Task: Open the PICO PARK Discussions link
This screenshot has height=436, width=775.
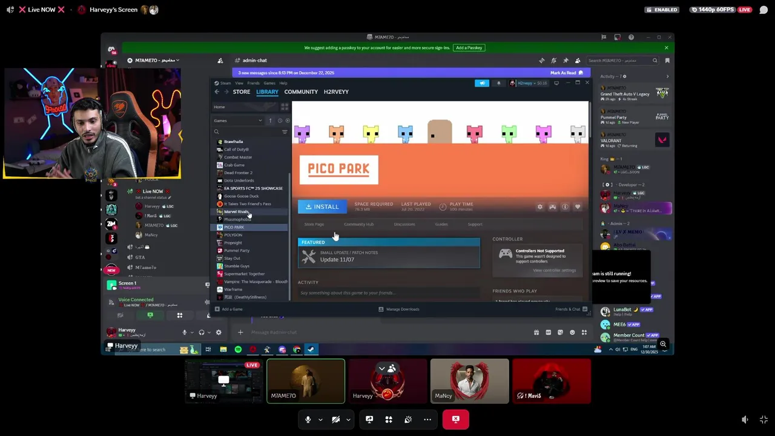Action: [x=404, y=224]
